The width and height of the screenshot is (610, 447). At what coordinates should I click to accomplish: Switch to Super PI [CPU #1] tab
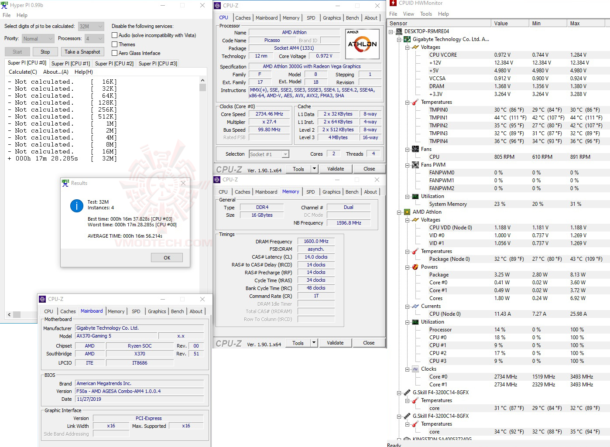pos(71,64)
